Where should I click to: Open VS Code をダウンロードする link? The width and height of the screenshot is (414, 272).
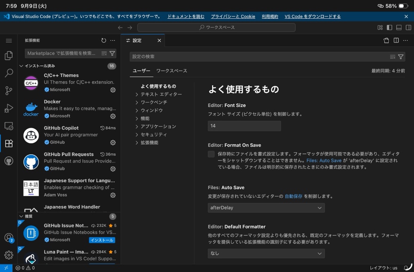tap(312, 16)
